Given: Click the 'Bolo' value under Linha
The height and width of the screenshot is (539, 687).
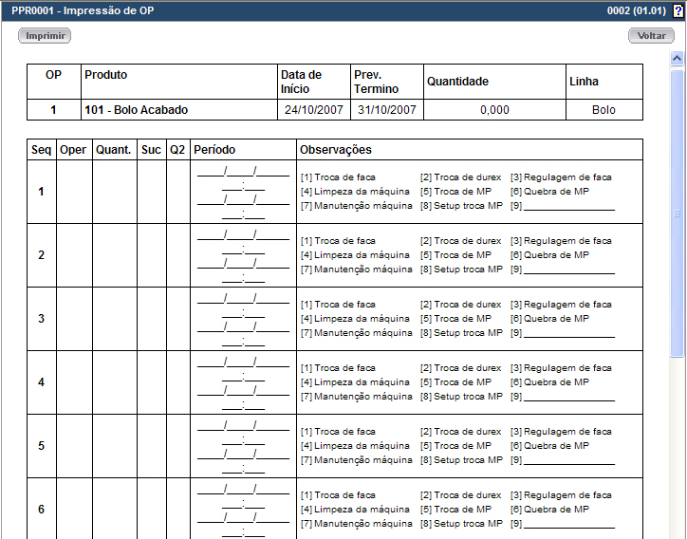Looking at the screenshot, I should point(603,110).
